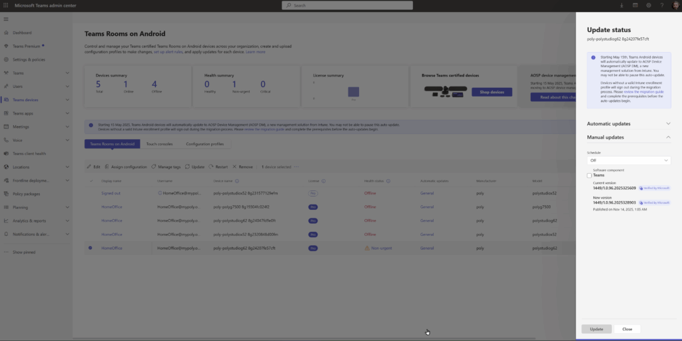Click the info icon beside Device name
Viewport: 682px width, 341px height.
(237, 180)
